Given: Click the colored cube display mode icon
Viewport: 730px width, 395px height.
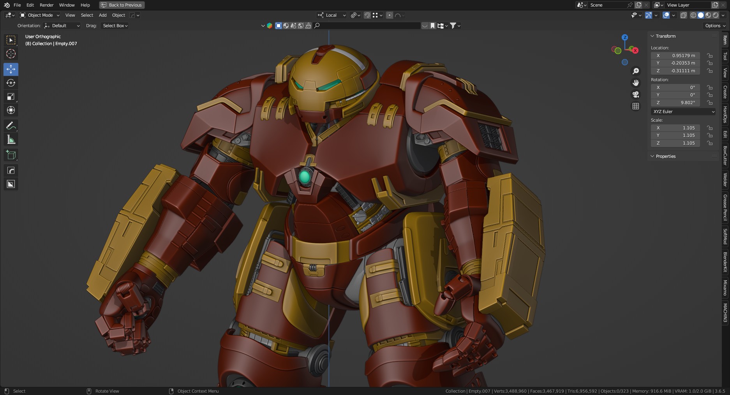Looking at the screenshot, I should point(270,26).
